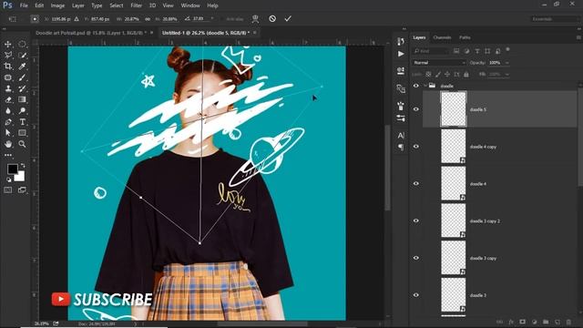Viewport: 583px width, 328px height.
Task: Open the Character panel icon
Action: pos(401,136)
